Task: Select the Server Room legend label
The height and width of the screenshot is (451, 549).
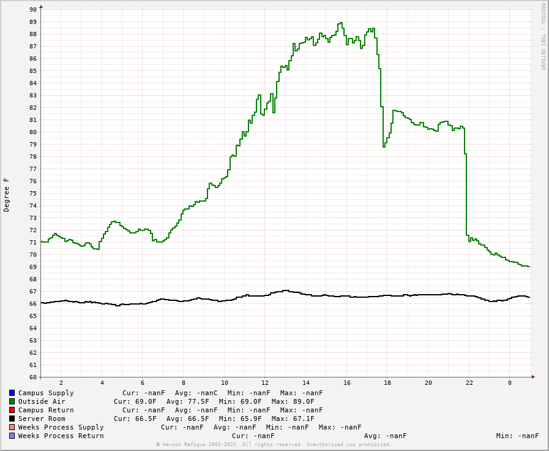Action: click(42, 419)
